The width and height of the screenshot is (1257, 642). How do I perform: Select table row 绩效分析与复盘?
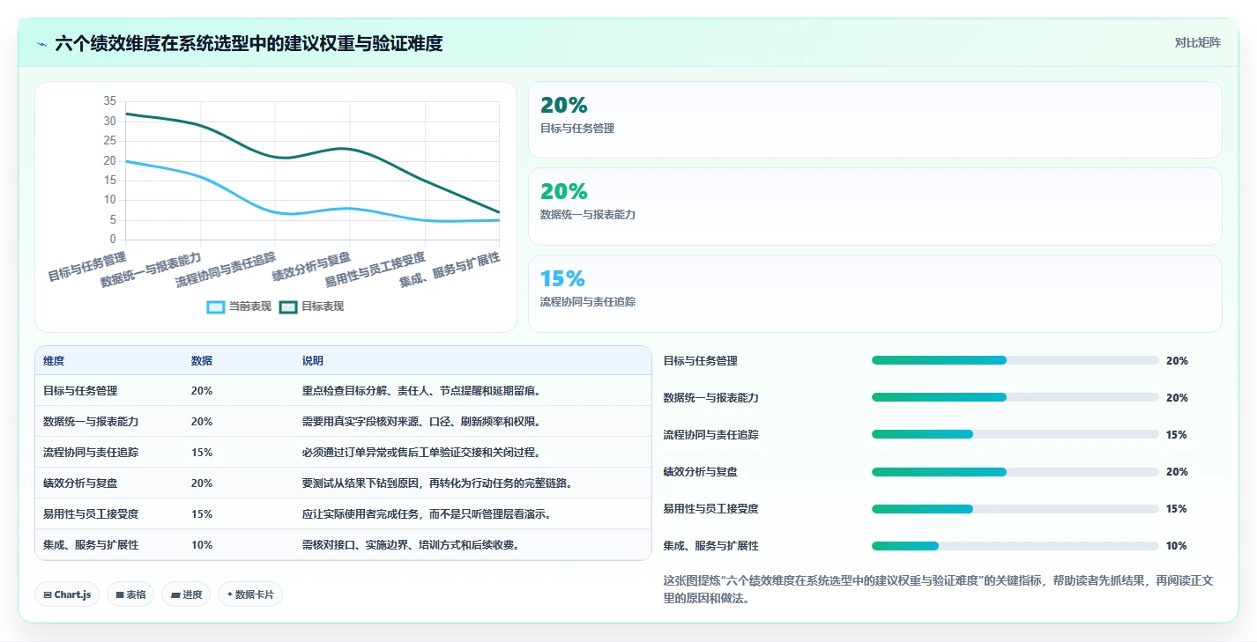tap(343, 483)
